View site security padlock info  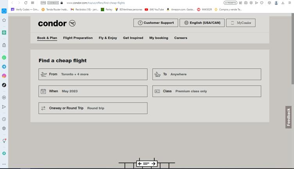pos(62,3)
